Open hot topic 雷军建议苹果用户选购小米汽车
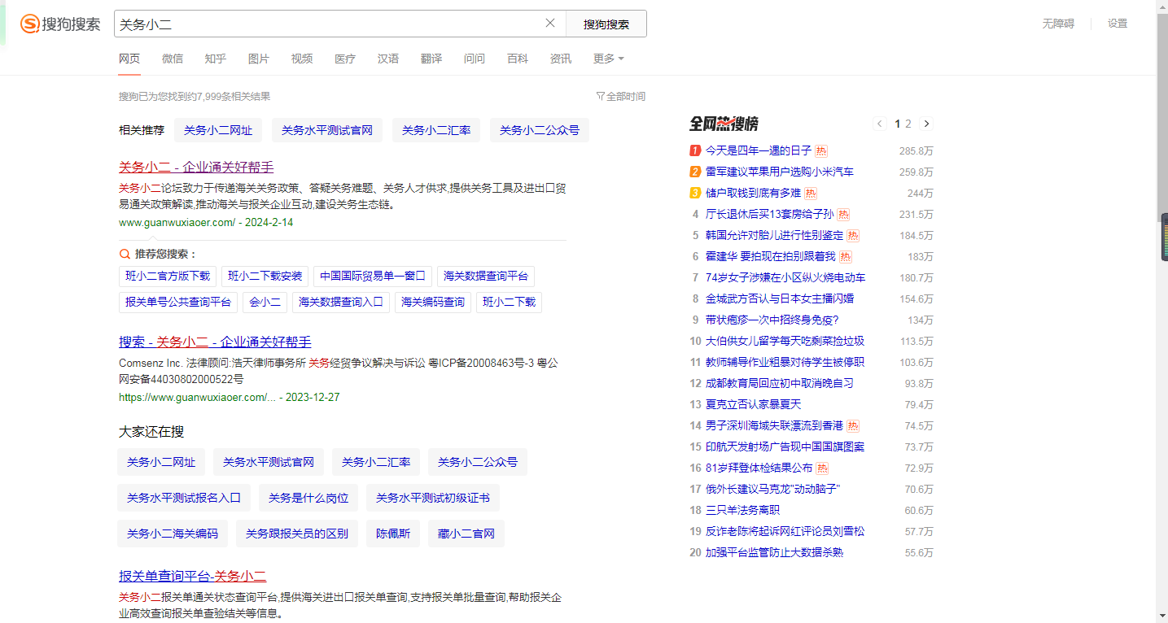 pyautogui.click(x=780, y=172)
